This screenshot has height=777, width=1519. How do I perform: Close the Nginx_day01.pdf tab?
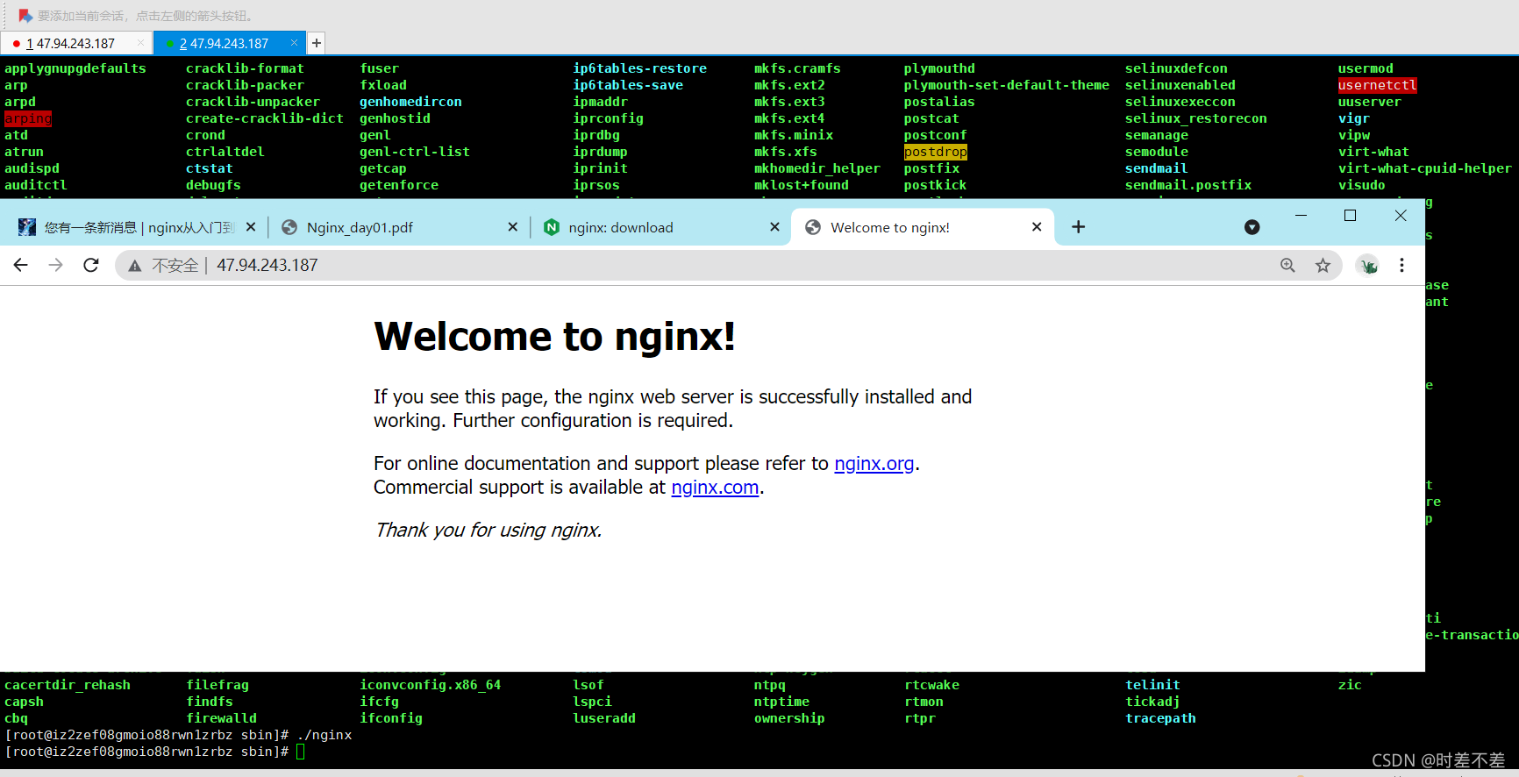[x=513, y=227]
